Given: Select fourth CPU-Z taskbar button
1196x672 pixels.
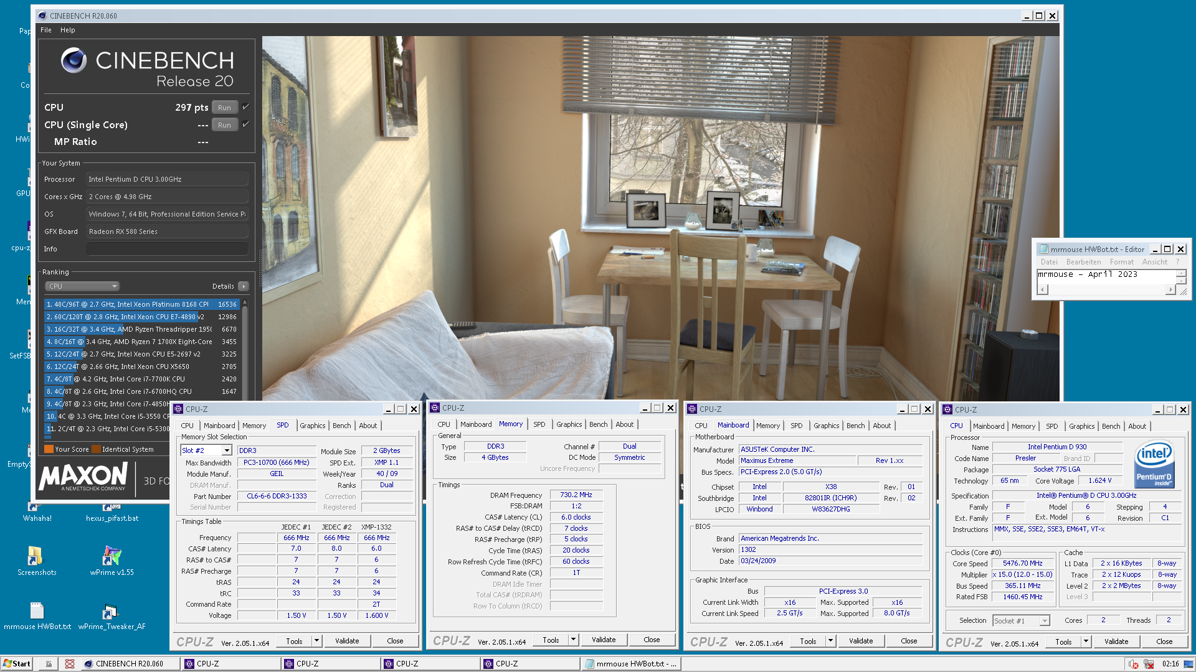Looking at the screenshot, I should click(529, 664).
